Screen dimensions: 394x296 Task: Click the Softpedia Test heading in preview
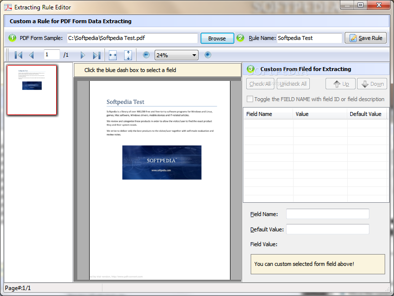click(126, 102)
